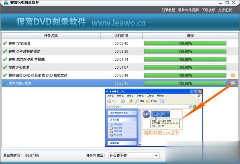Open the 任务完成后 dropdown 什么都不做

click(134, 156)
